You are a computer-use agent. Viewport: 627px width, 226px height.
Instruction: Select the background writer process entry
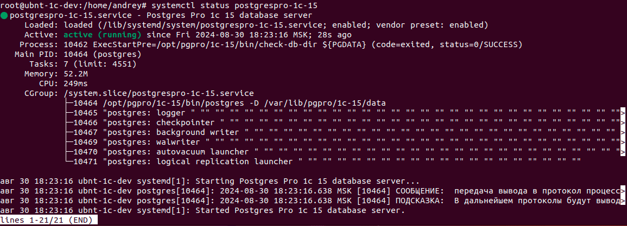(x=162, y=132)
